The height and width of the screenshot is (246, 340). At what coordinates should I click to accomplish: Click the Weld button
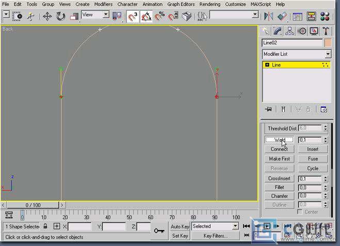279,140
